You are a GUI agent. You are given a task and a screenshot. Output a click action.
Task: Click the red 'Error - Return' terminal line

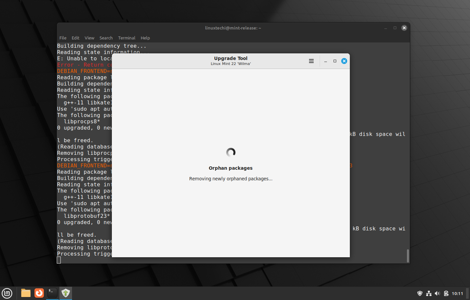[x=85, y=65]
